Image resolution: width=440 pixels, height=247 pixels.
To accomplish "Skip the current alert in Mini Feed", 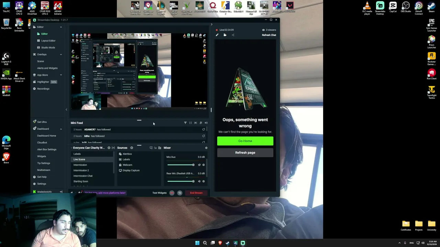I will (x=196, y=123).
